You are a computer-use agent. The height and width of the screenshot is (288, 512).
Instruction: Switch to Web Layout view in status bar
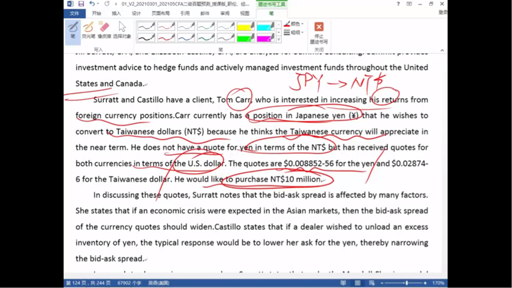[x=372, y=283]
